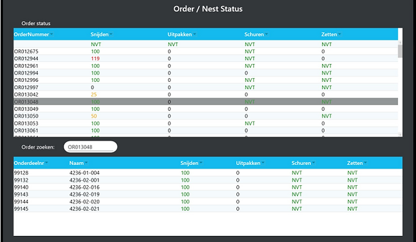The image size is (416, 242).
Task: Click the Order zoeken search field
Action: pos(90,147)
